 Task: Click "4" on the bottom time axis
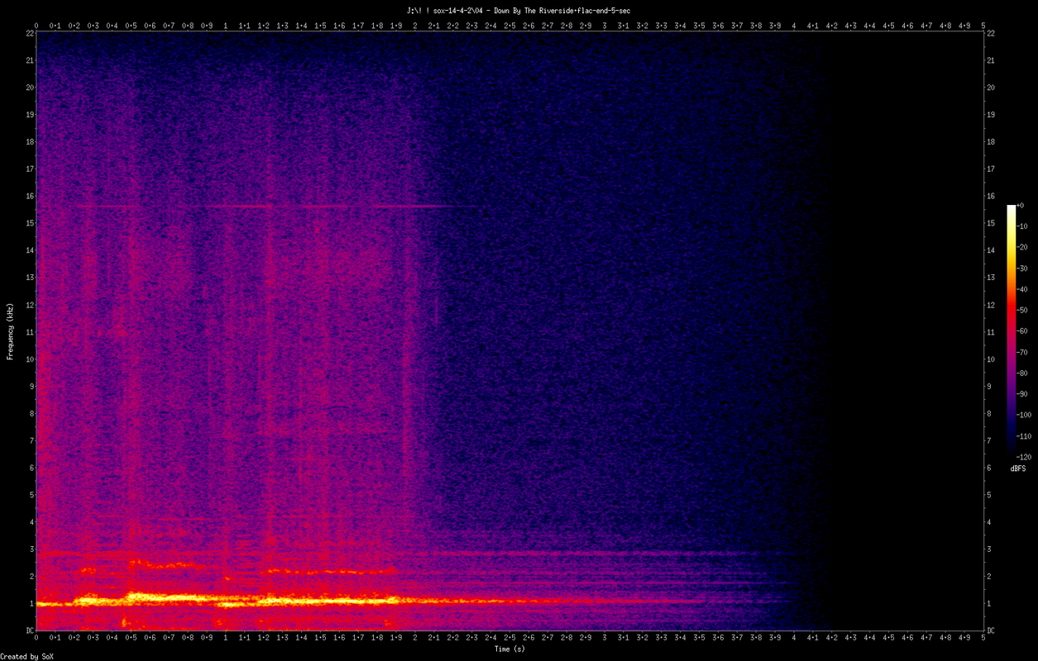(x=793, y=638)
